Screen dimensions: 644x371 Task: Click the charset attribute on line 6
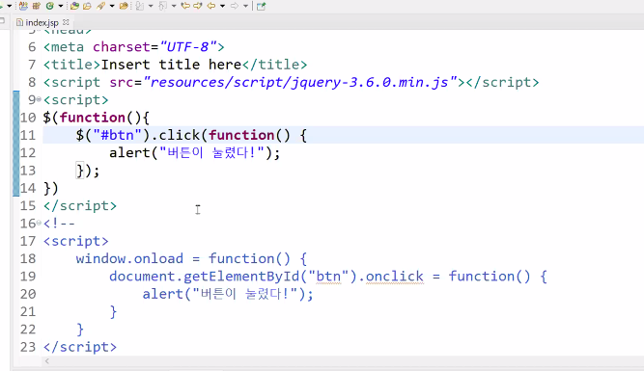[x=122, y=46]
